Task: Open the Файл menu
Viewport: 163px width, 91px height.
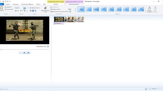Action: [2, 4]
